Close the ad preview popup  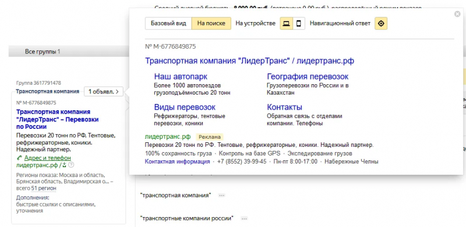pos(457,14)
